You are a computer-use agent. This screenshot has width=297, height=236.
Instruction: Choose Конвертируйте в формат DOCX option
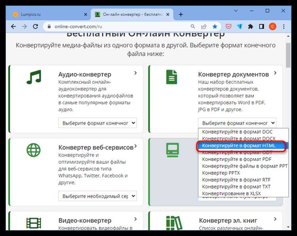[243, 139]
